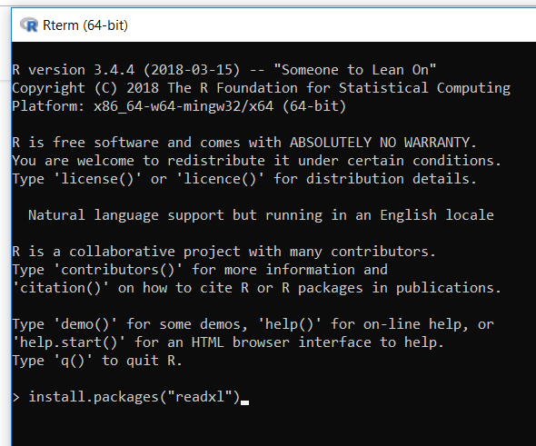Click the 'demo()' text
This screenshot has height=446, width=536.
pos(85,324)
